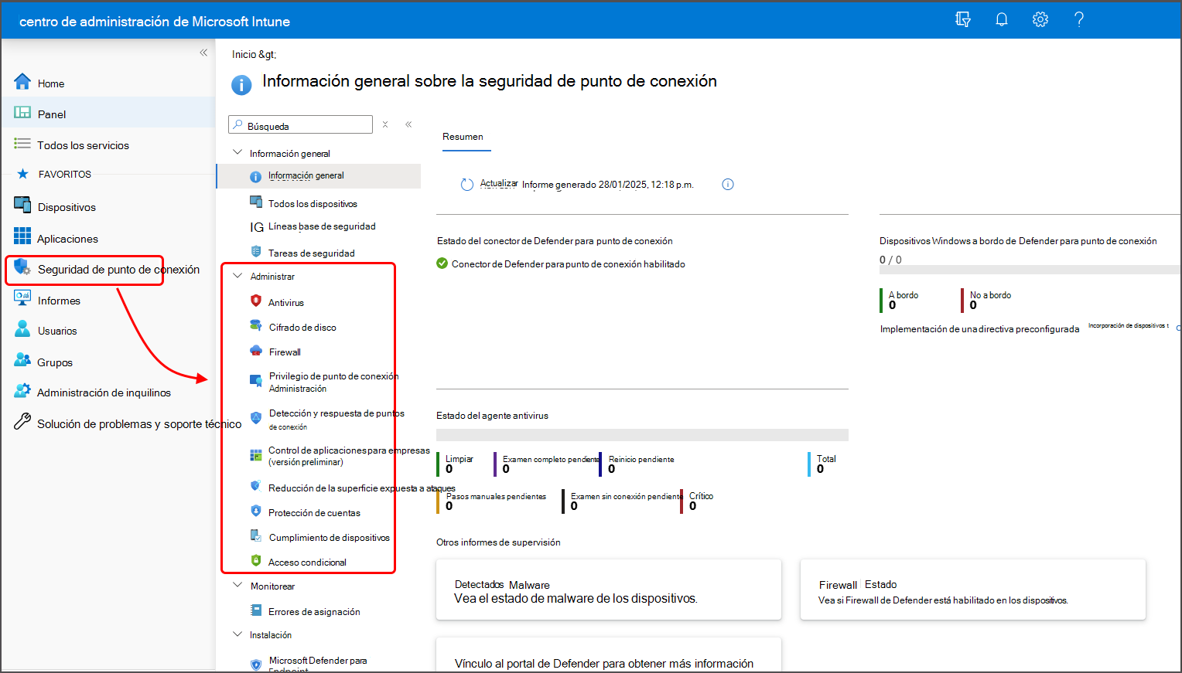Screen dimensions: 1182x673
Task: Click Implementación de una directiva preconfigurada
Action: click(979, 329)
